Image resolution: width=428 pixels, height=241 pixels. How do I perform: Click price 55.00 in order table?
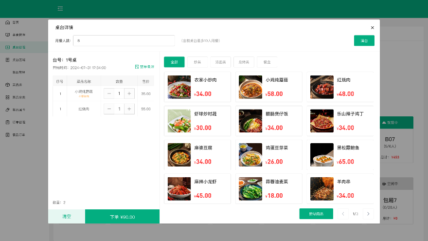146,109
